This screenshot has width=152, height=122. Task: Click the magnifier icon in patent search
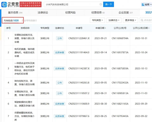142,20
